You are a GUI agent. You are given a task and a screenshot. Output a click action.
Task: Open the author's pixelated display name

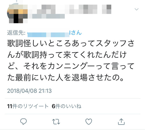tap(70, 9)
